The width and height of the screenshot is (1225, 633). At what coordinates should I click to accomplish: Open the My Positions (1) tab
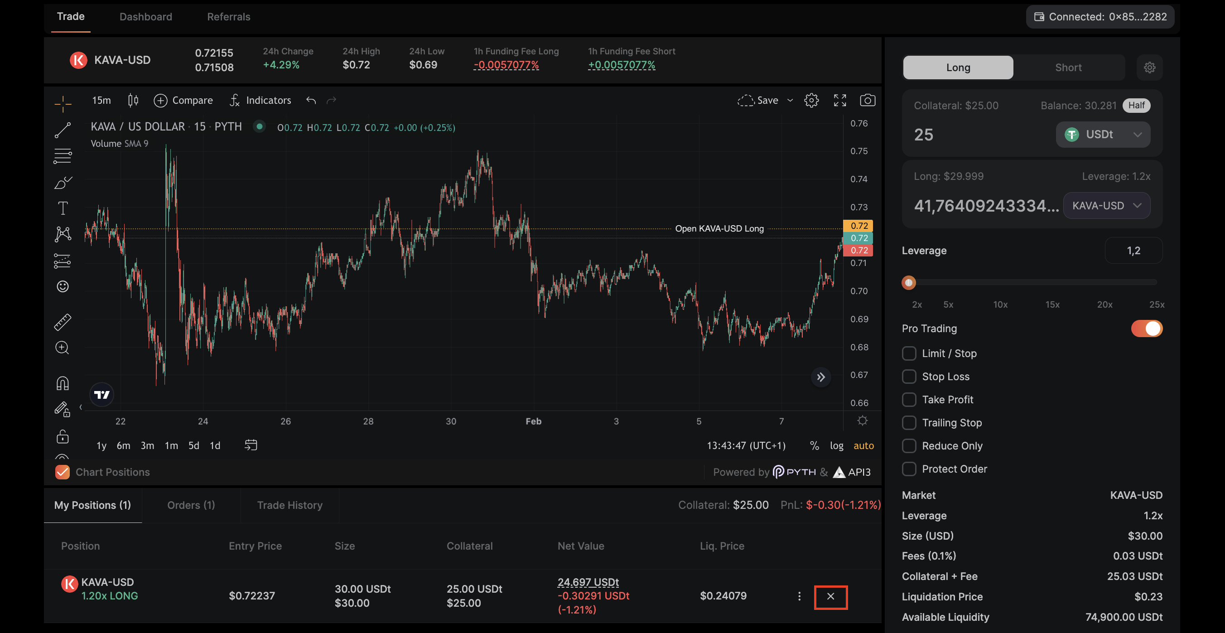[x=93, y=506]
